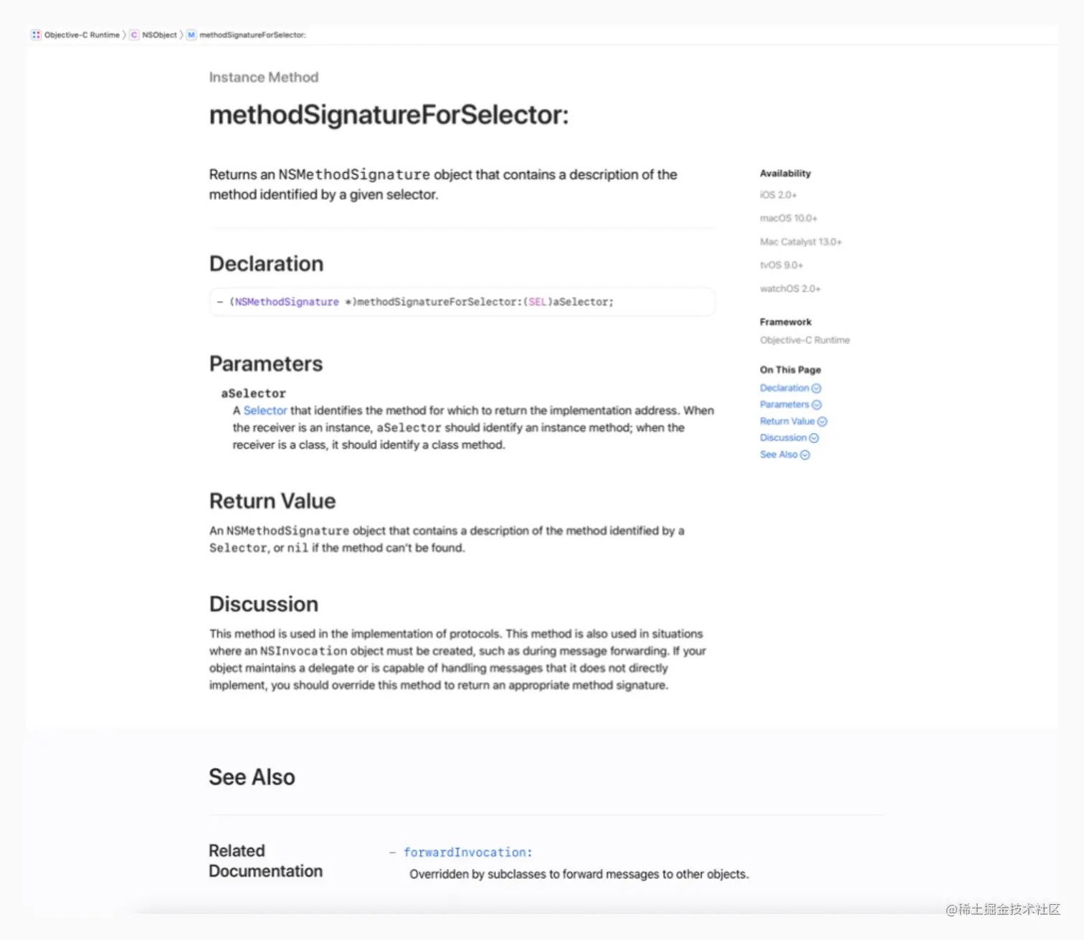Click circled arrow icon beside Declaration link
The image size is (1084, 940).
tap(816, 389)
